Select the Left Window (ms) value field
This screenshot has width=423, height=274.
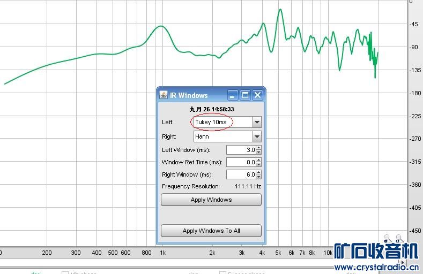[x=241, y=150]
